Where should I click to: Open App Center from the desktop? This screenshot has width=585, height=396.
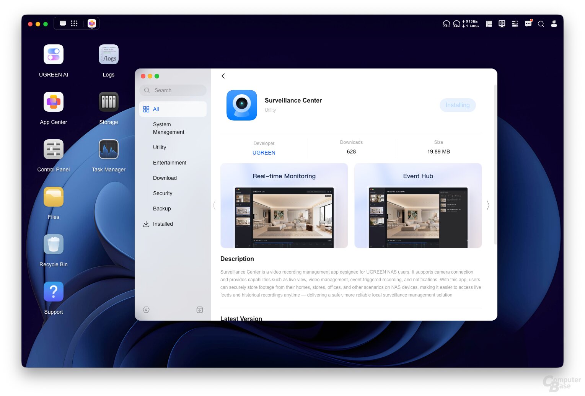click(x=54, y=102)
